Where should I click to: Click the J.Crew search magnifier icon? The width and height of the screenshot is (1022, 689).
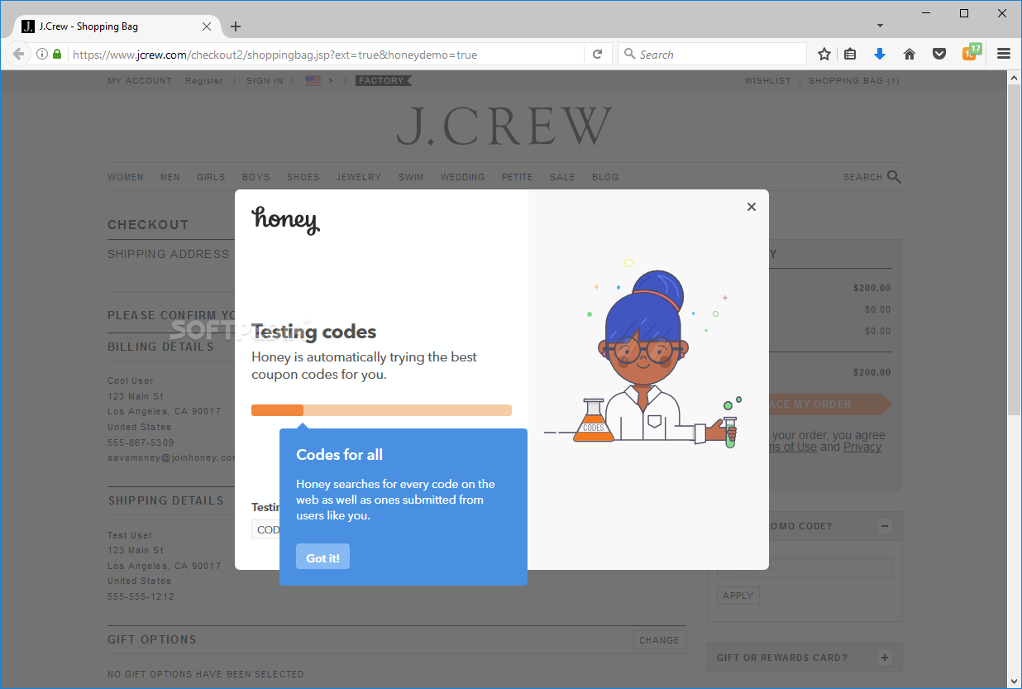pos(894,177)
